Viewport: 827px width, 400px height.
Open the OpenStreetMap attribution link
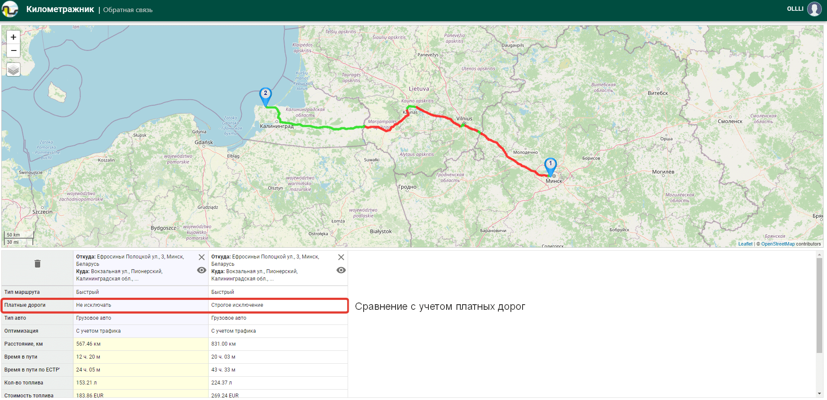coord(777,244)
